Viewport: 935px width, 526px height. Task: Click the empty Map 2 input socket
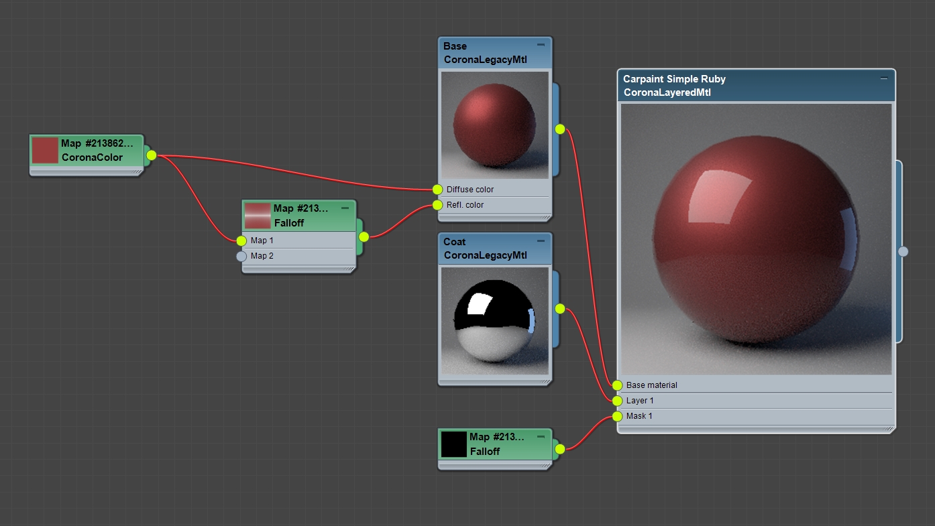241,256
